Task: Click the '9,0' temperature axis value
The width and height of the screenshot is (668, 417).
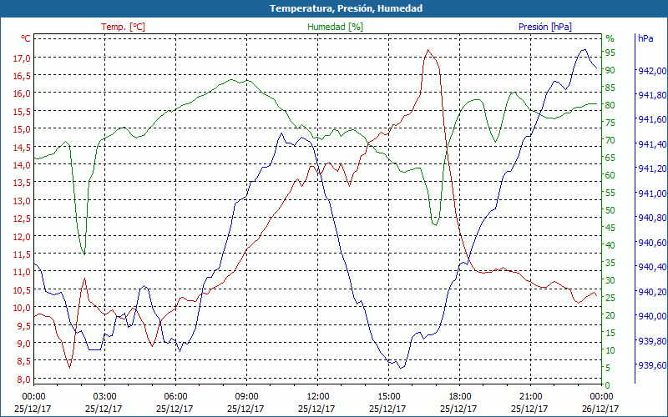Action: pos(24,344)
